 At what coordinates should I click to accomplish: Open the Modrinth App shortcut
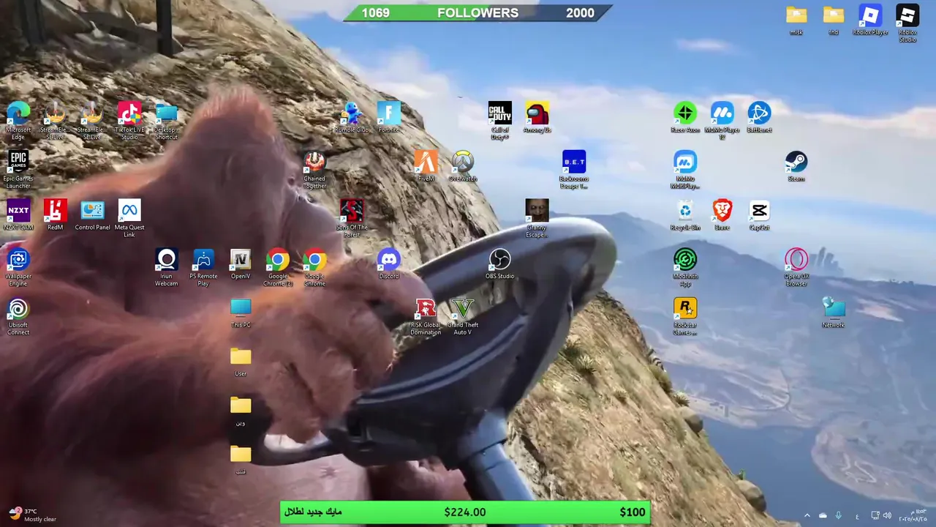pyautogui.click(x=685, y=267)
